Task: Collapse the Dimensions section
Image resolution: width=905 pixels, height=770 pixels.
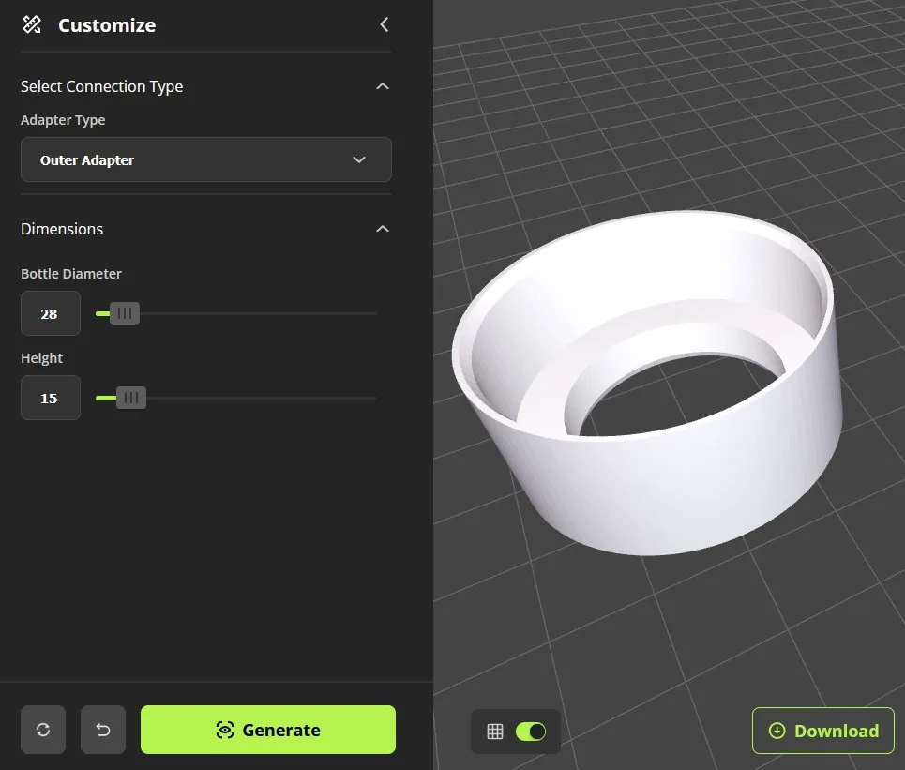Action: (382, 228)
